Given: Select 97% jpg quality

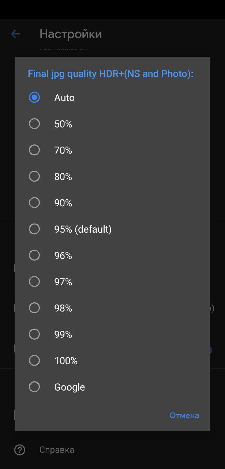Looking at the screenshot, I should [34, 282].
